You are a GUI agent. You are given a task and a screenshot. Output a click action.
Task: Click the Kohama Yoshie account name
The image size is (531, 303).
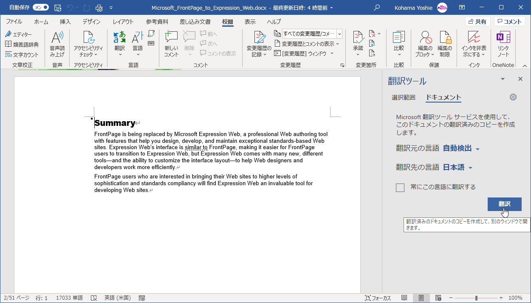(x=412, y=8)
